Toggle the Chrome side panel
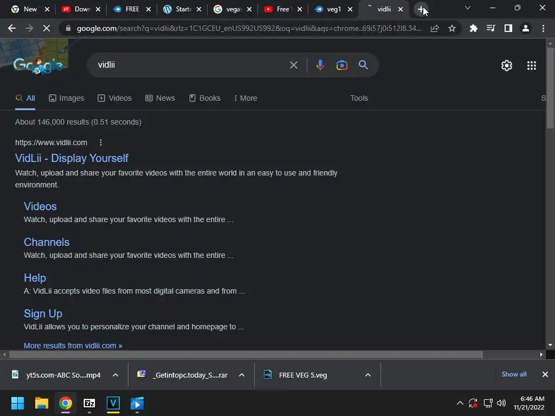The width and height of the screenshot is (555, 416). (x=508, y=28)
